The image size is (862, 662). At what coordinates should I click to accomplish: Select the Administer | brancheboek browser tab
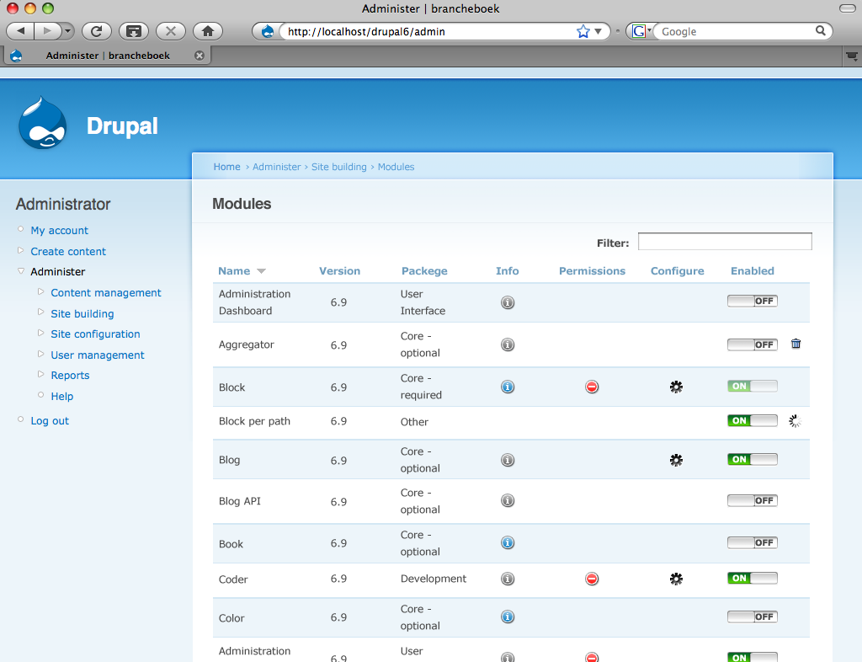click(x=101, y=56)
